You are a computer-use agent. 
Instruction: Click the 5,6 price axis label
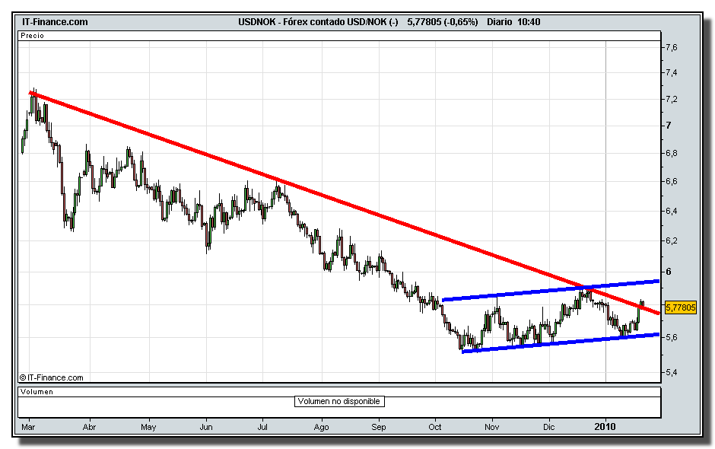point(671,338)
